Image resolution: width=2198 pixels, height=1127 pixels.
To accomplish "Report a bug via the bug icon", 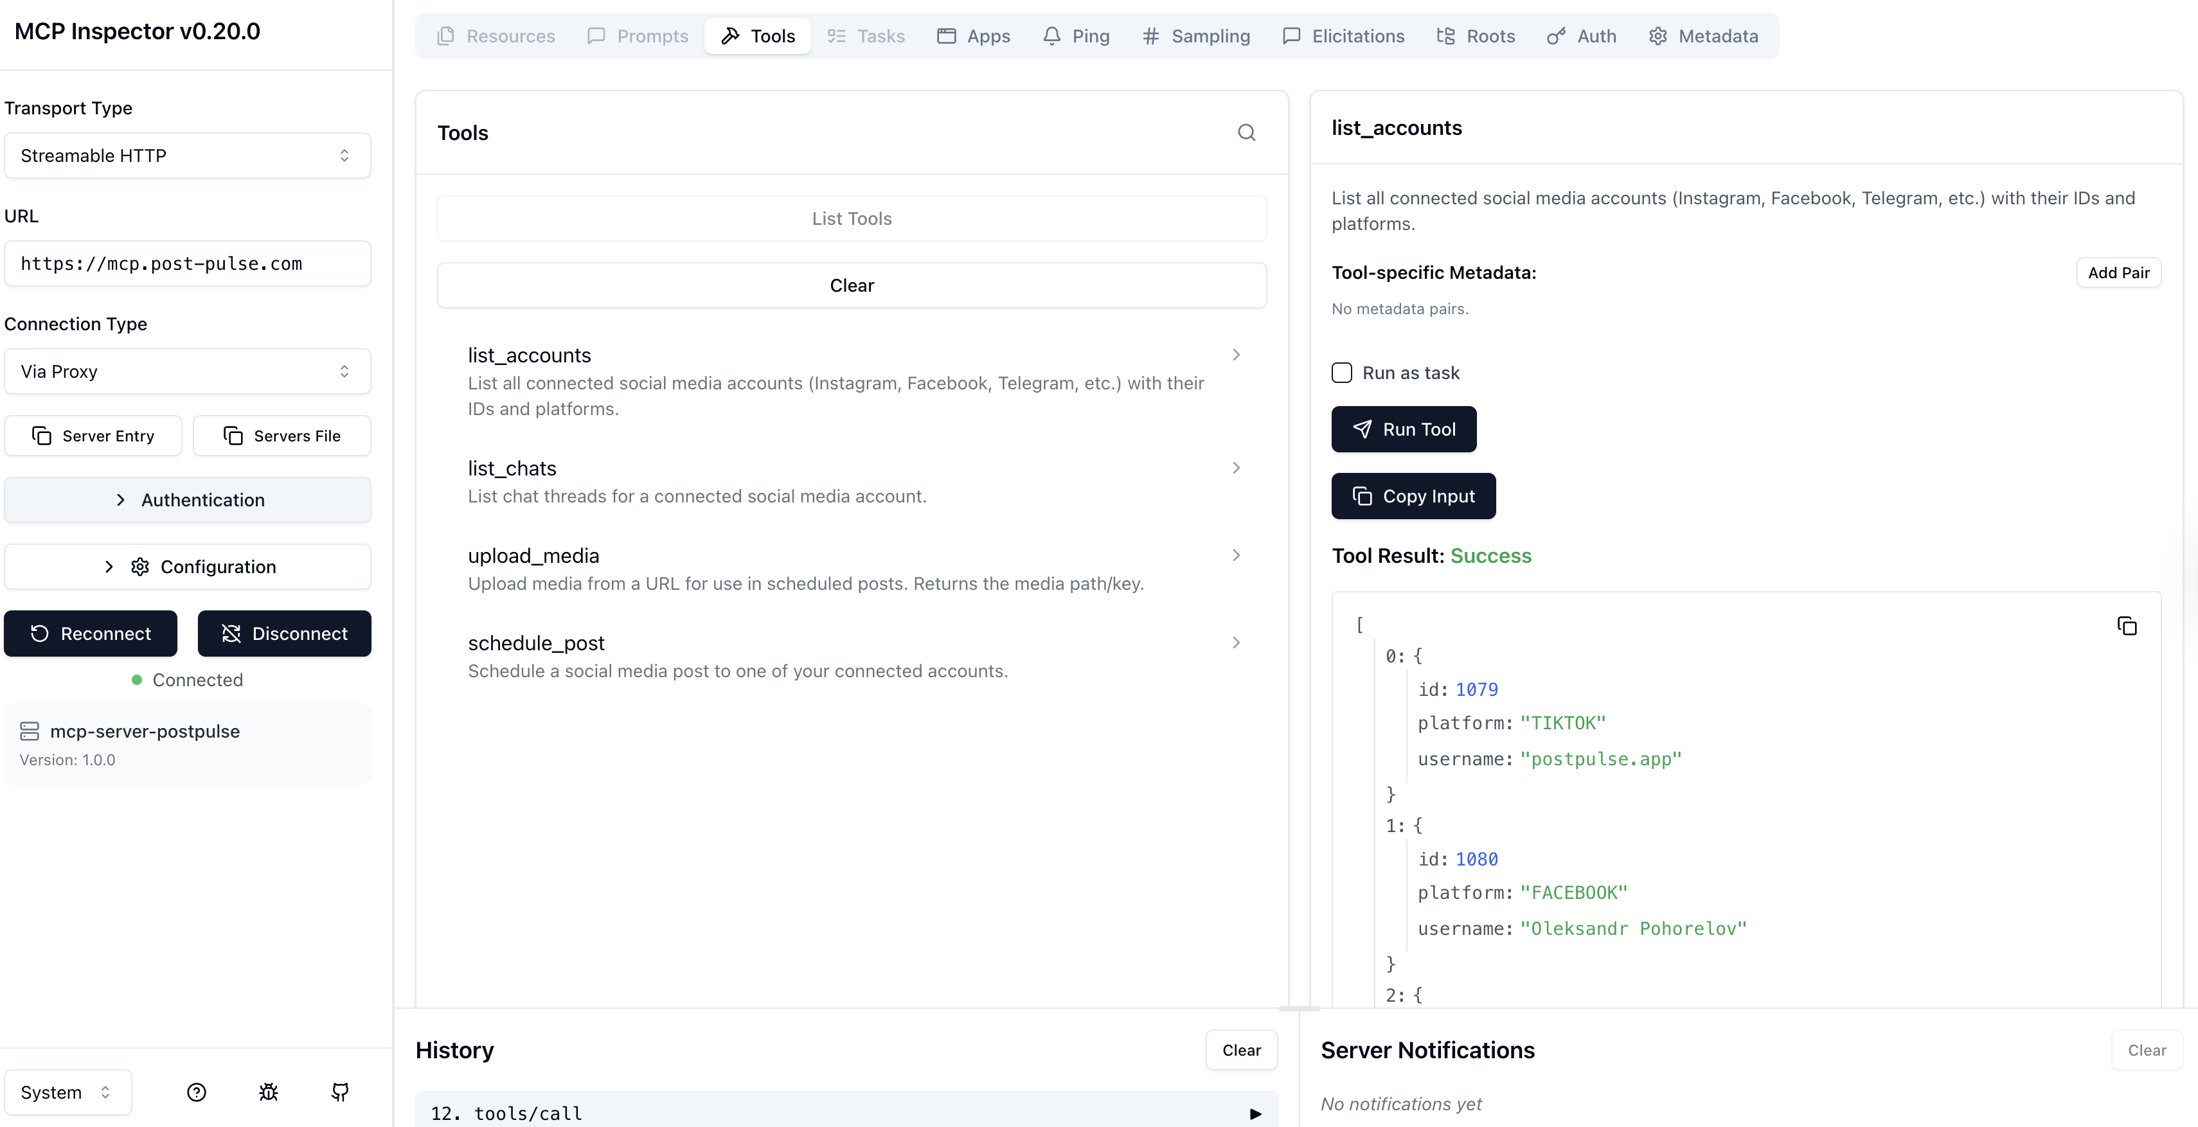I will (268, 1092).
